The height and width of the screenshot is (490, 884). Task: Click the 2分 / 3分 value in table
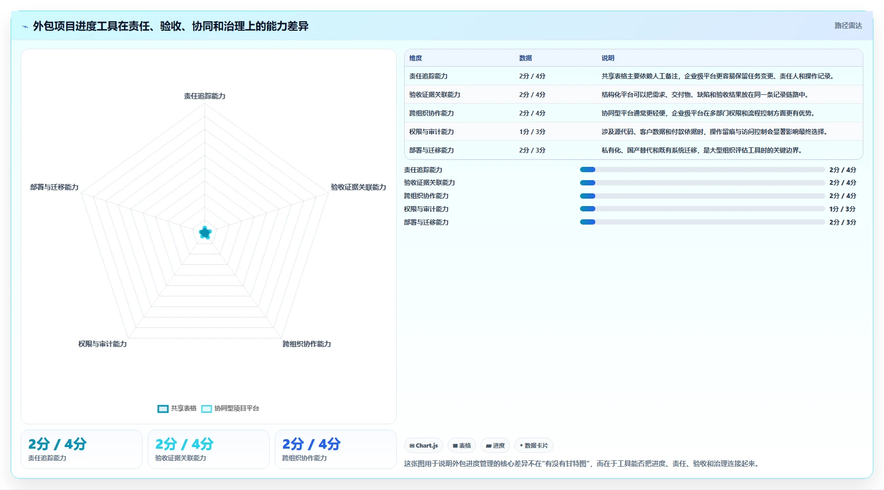click(x=532, y=150)
